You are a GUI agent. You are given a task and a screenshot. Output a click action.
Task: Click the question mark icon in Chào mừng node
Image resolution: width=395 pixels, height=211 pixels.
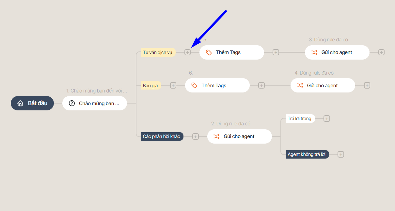coord(72,103)
